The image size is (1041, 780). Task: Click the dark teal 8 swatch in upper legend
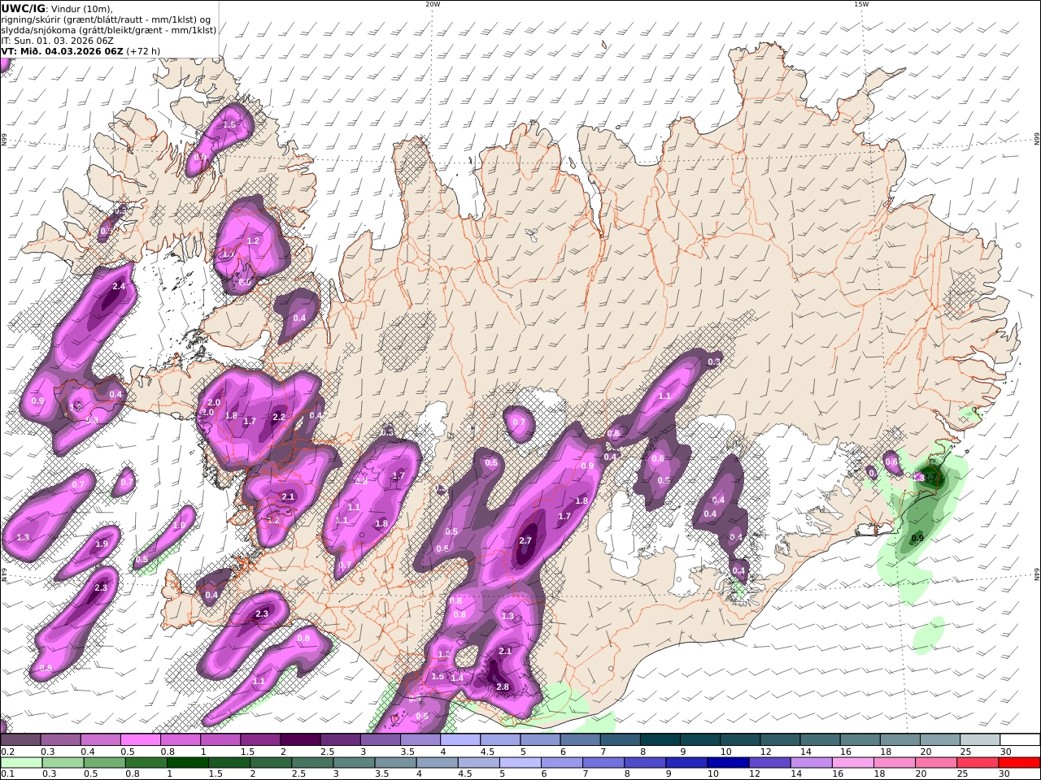click(660, 740)
